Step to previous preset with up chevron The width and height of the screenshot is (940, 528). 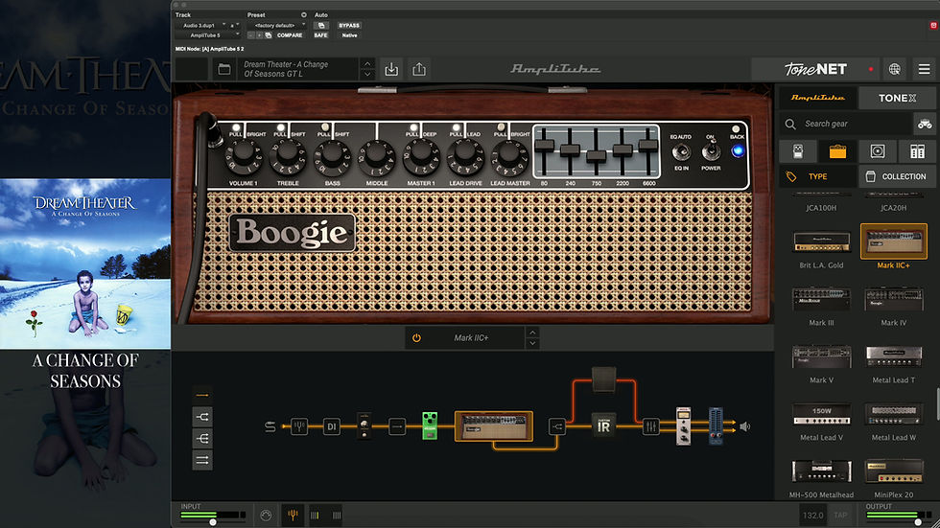(x=367, y=64)
